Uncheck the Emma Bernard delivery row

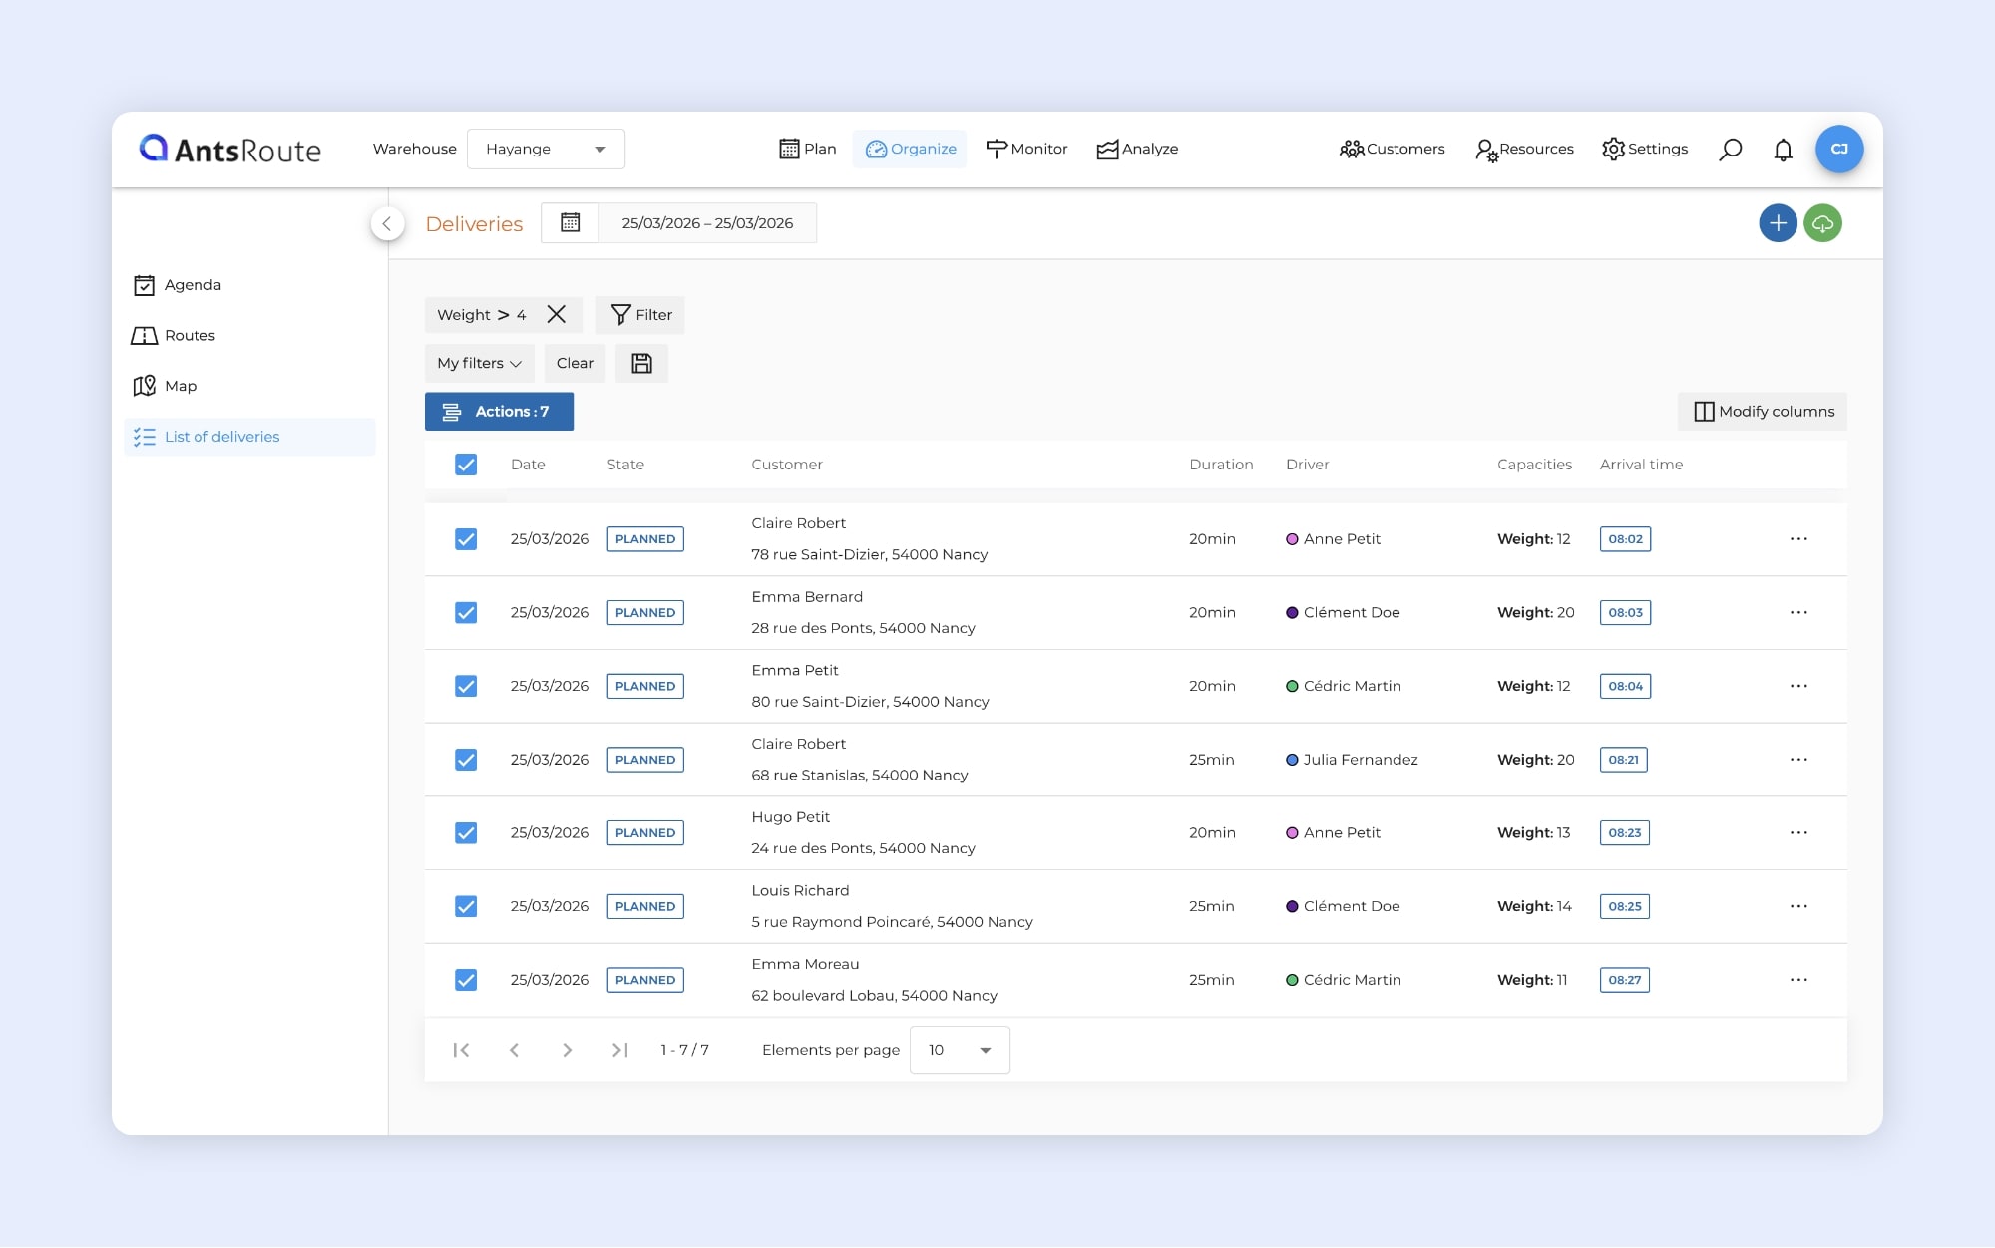coord(466,613)
